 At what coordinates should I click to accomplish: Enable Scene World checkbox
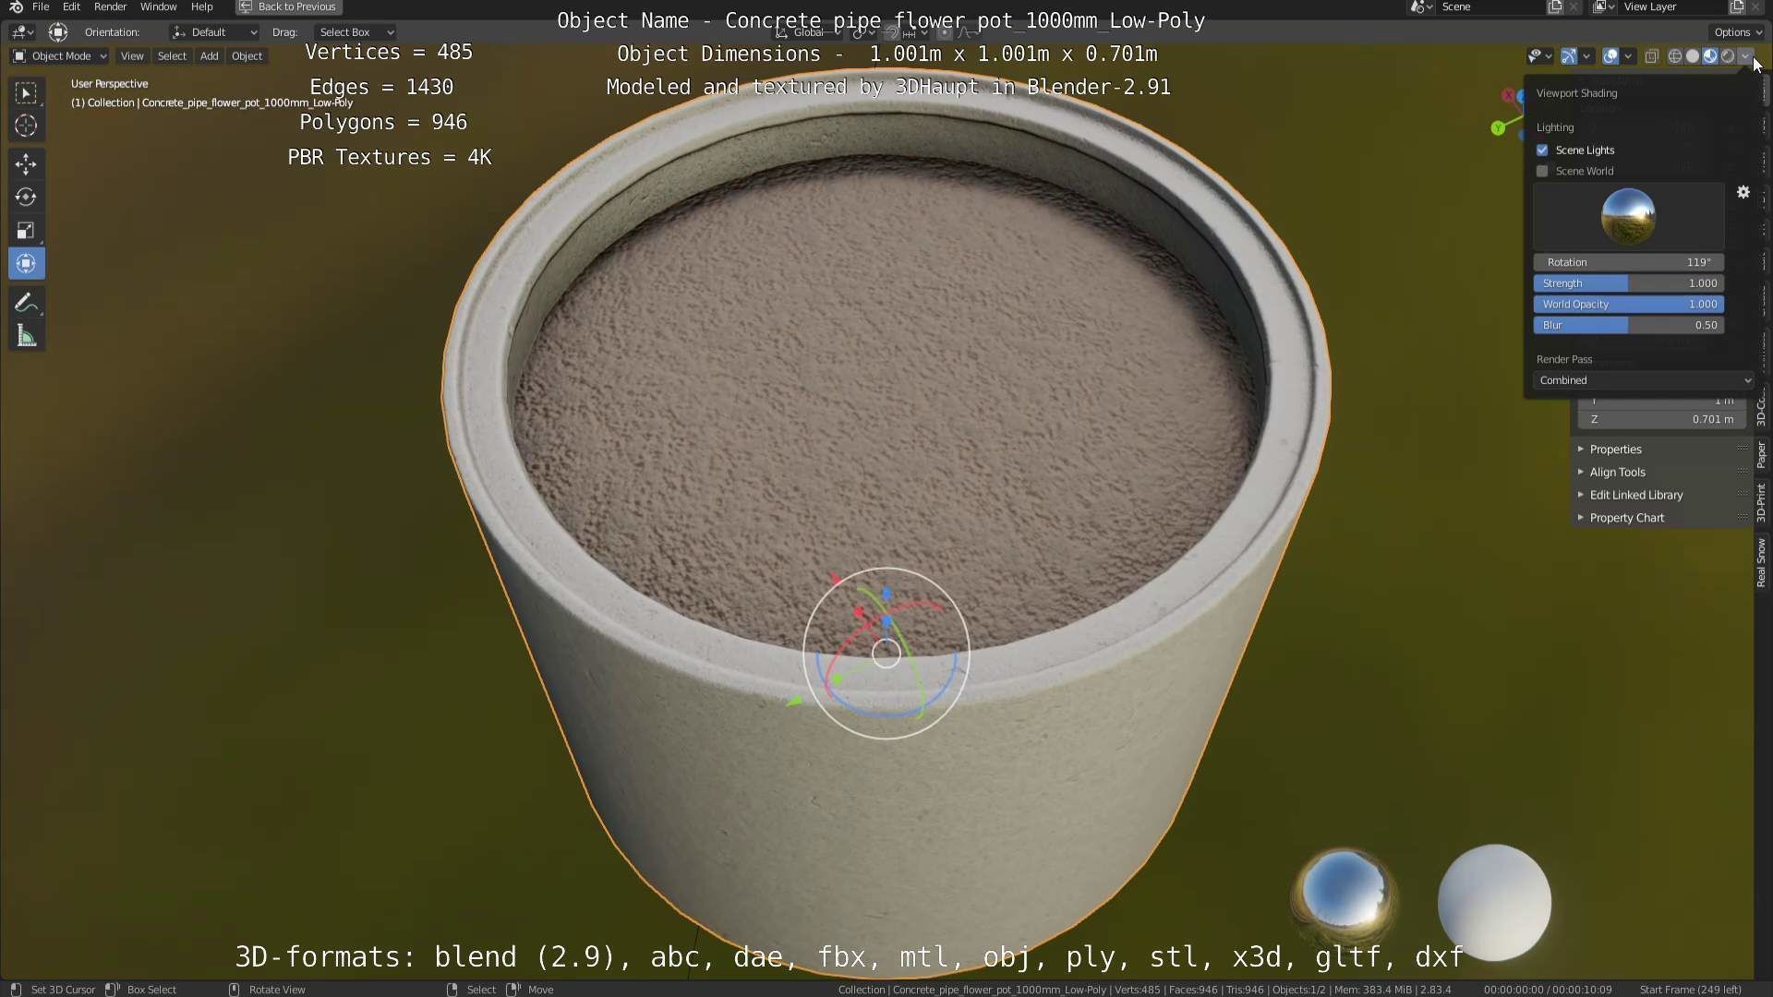coord(1542,171)
